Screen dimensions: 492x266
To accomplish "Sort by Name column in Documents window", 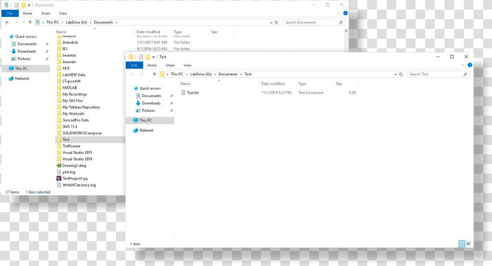I will [x=61, y=32].
